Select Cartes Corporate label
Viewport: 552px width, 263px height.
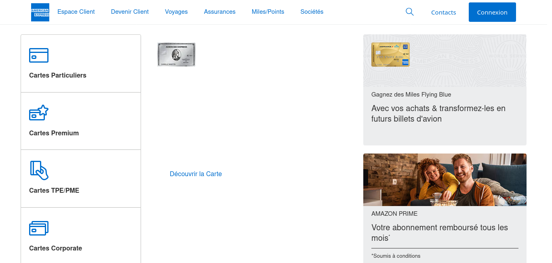(55, 248)
